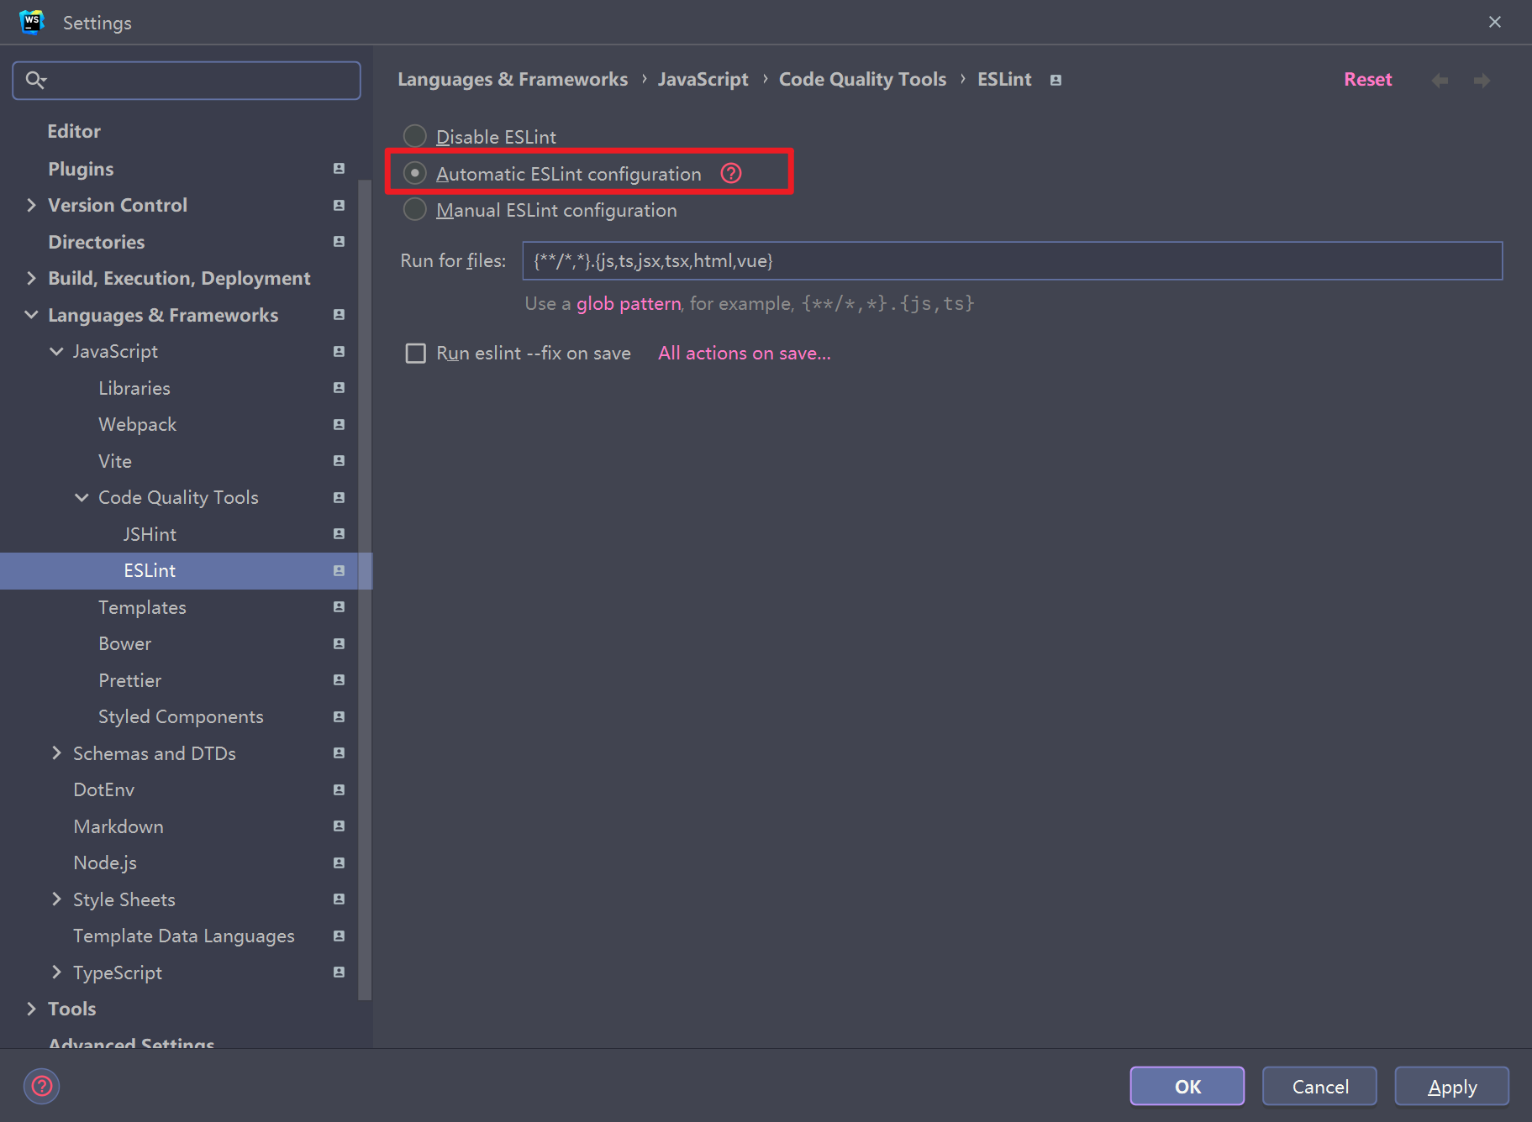1532x1122 pixels.
Task: Open the Plugins settings page
Action: tap(81, 168)
